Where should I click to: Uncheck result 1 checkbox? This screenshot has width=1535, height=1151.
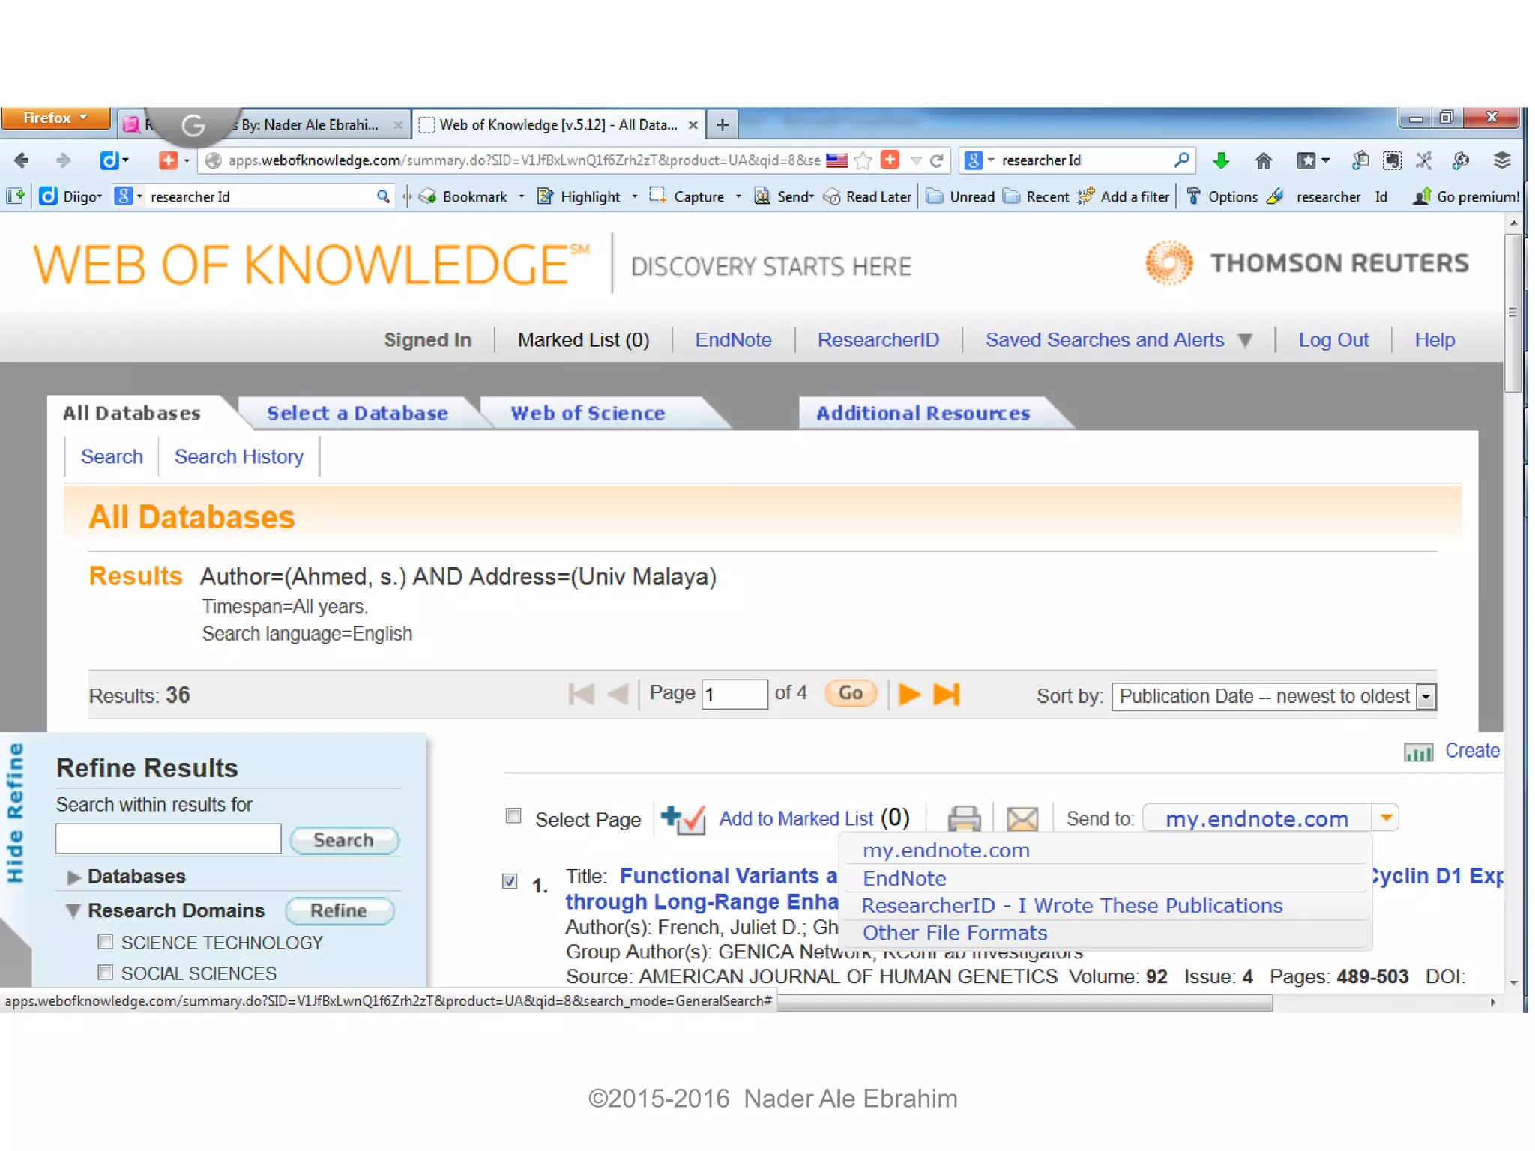coord(510,881)
